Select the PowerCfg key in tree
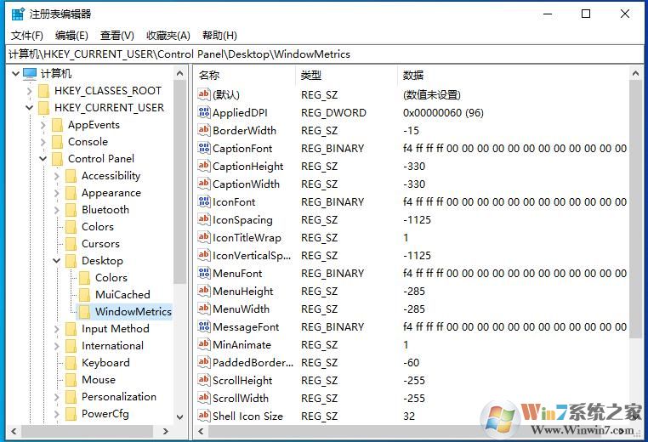 pos(105,413)
